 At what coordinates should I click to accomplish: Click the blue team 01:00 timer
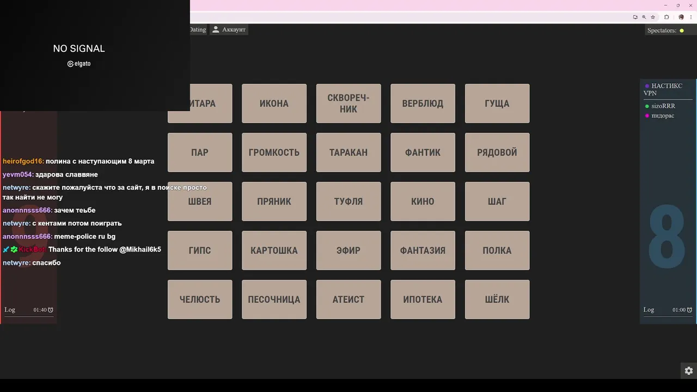point(678,310)
